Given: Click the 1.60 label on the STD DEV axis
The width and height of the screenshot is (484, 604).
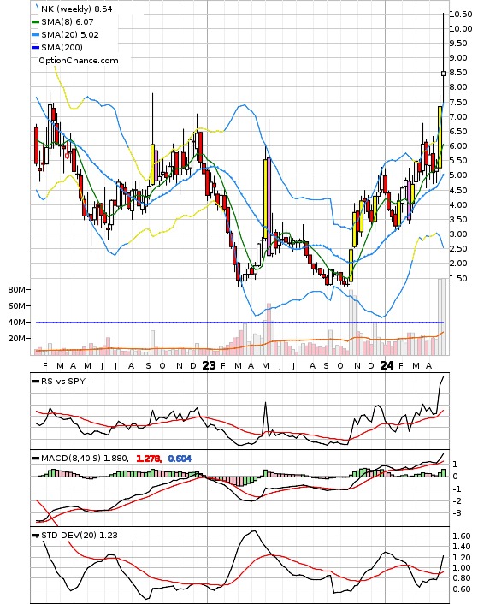Looking at the screenshot, I should pos(461,536).
